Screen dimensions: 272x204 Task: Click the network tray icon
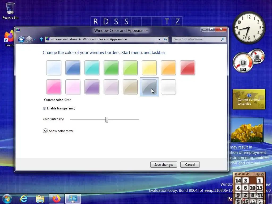[236, 199]
